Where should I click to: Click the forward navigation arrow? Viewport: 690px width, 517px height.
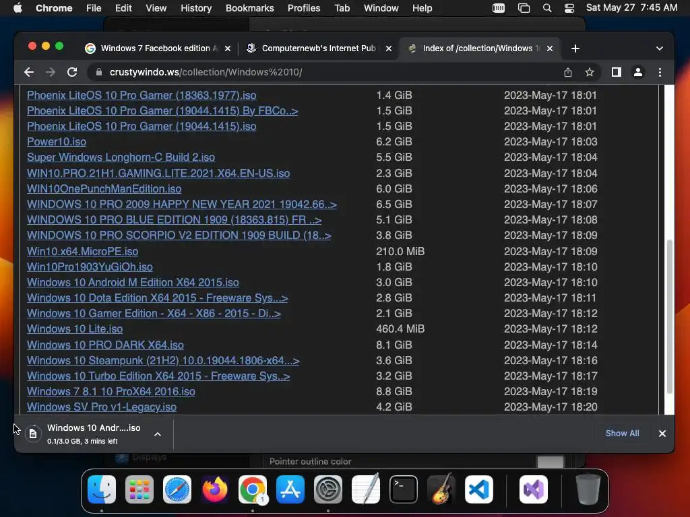point(51,72)
